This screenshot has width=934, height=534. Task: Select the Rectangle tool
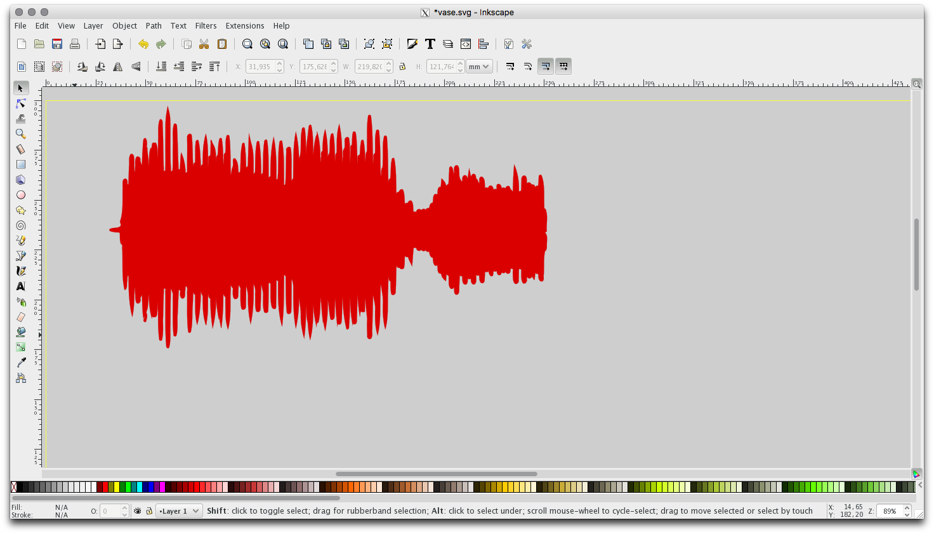(x=21, y=164)
